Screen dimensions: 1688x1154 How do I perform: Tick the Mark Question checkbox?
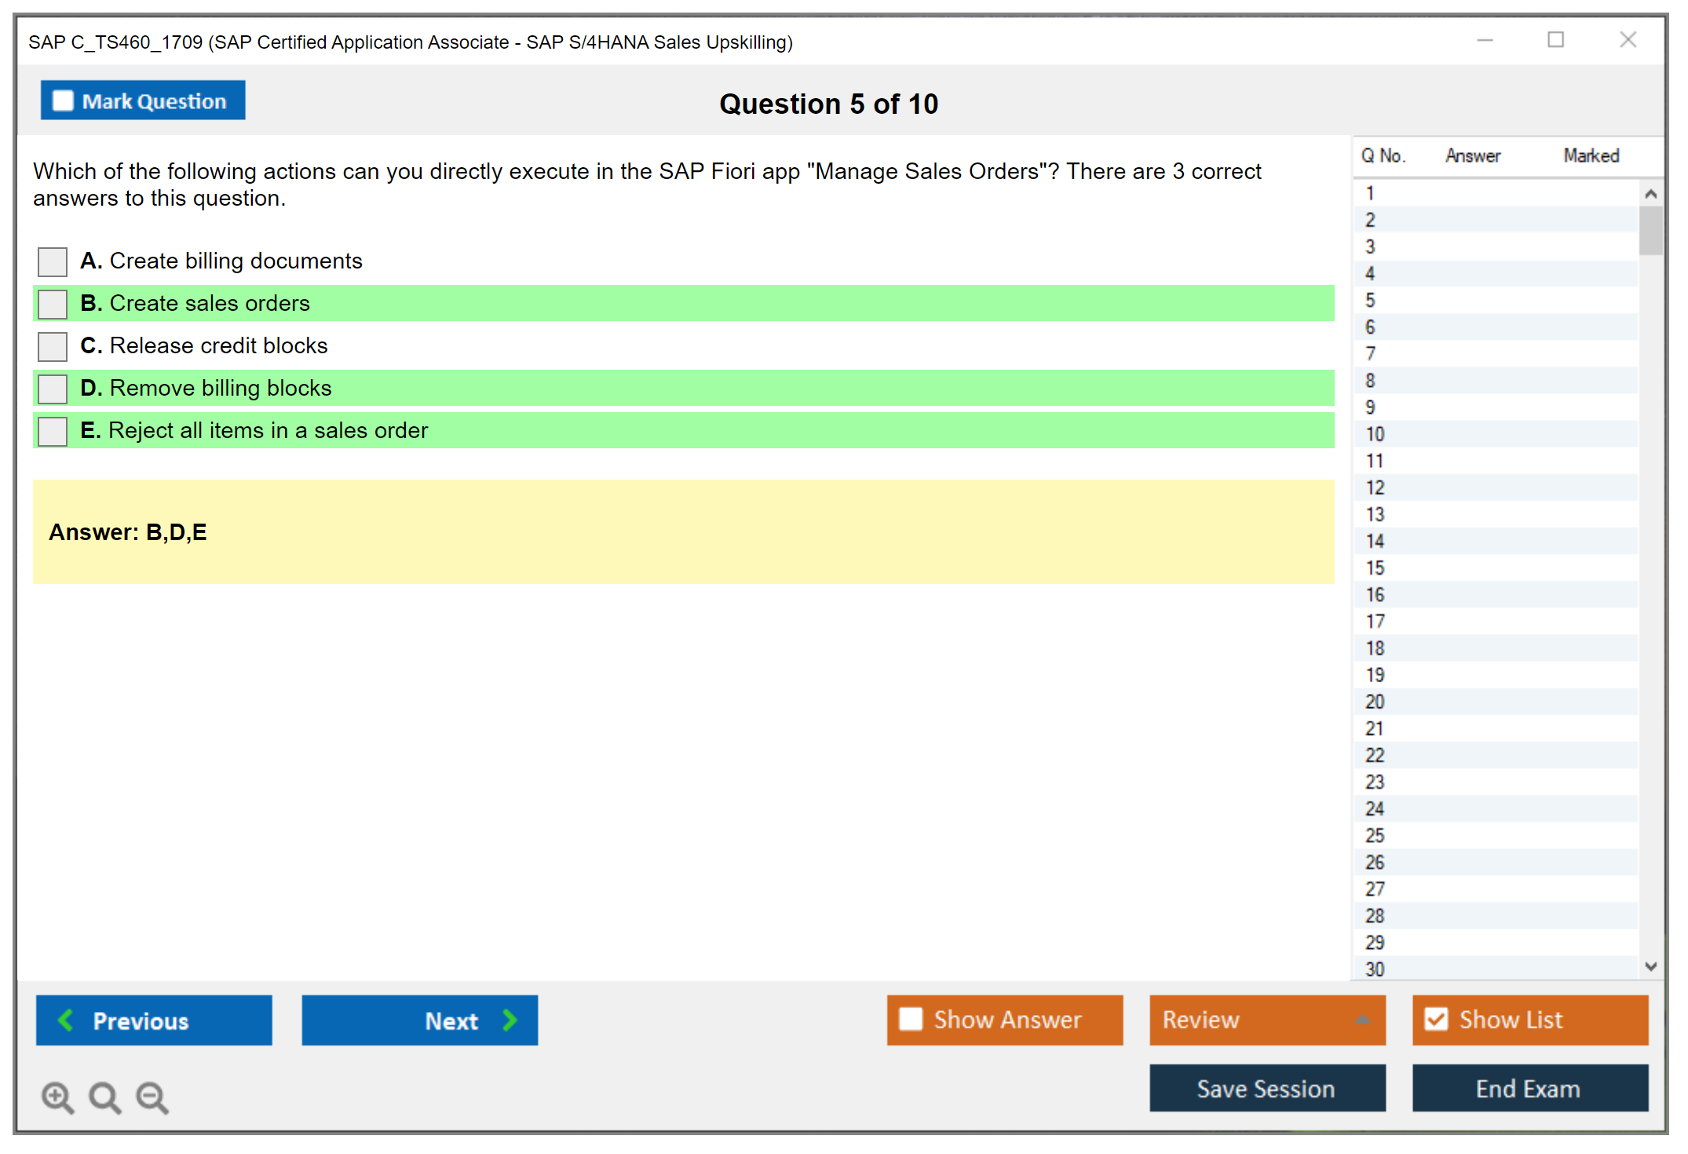(x=63, y=101)
